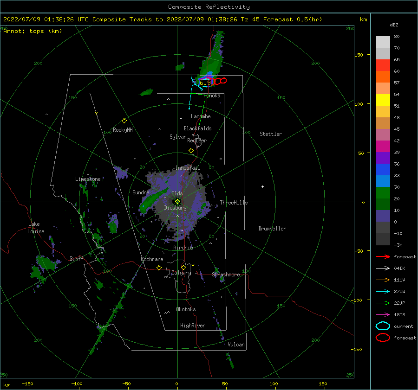Image resolution: width=418 pixels, height=390 pixels.
Task: Click the Banff town label
Action: tap(77, 258)
